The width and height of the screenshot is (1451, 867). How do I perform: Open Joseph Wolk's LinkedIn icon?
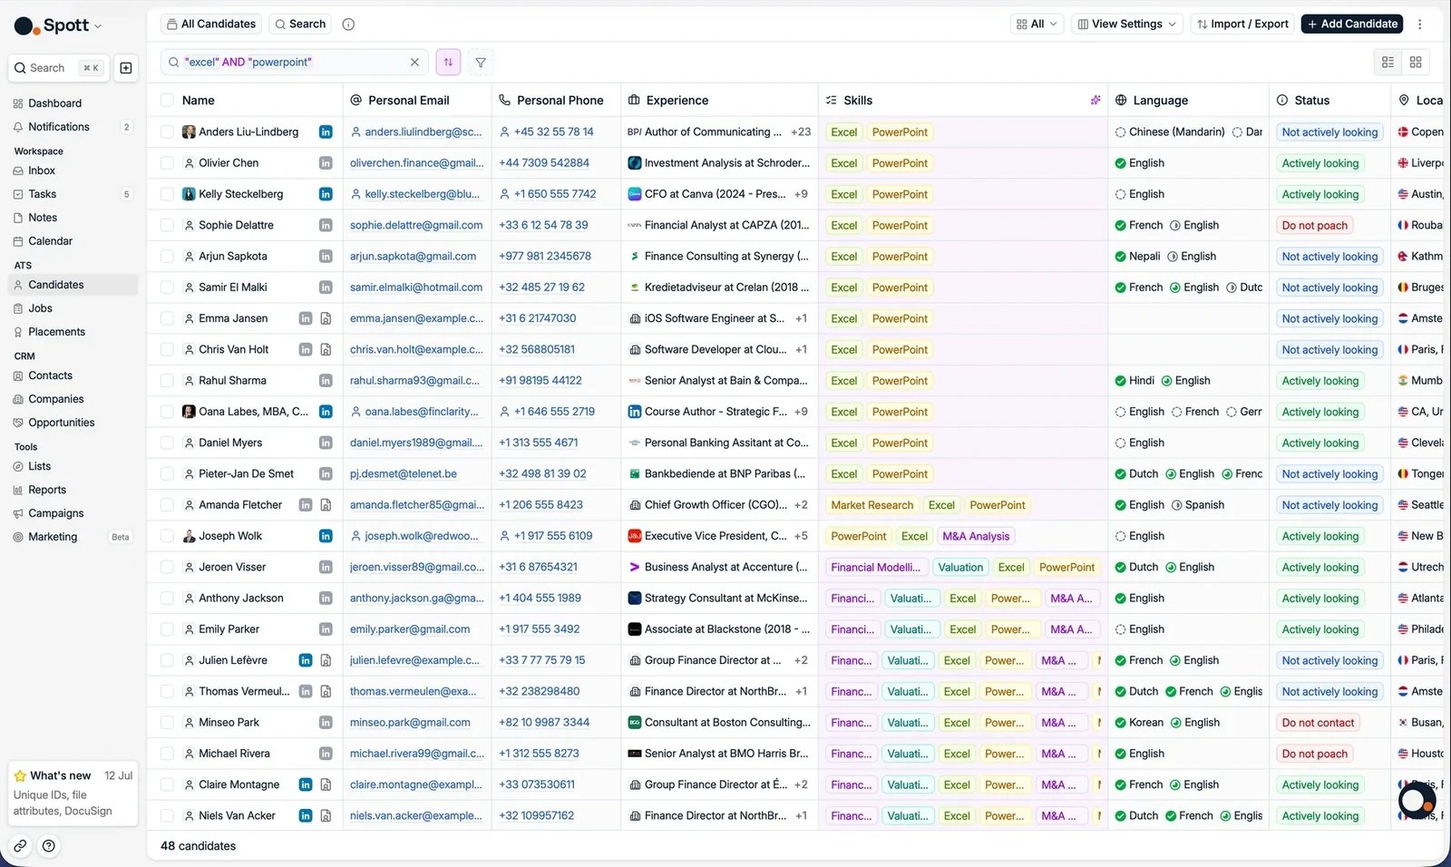(x=326, y=536)
